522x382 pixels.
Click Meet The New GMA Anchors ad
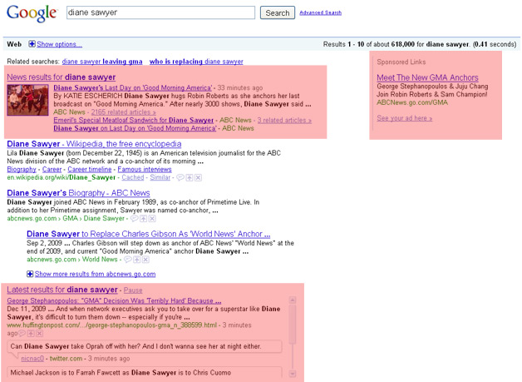click(427, 77)
